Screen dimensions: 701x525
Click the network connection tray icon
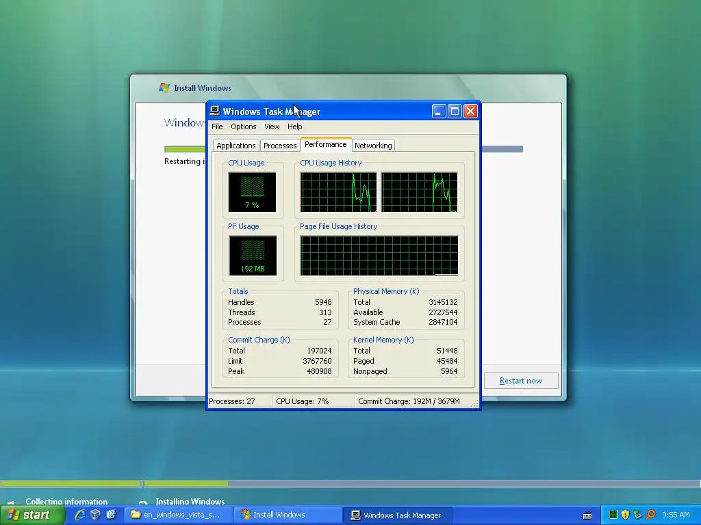[x=637, y=515]
